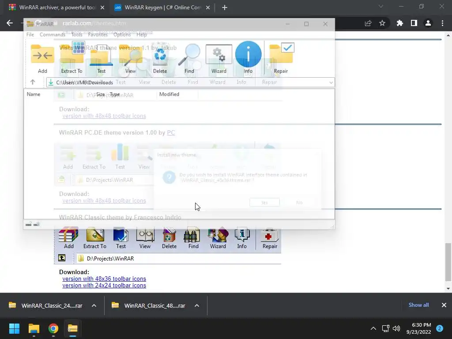Open the View tool in WinRAR toolbar
Screen dimensions: 452x339
tap(131, 58)
